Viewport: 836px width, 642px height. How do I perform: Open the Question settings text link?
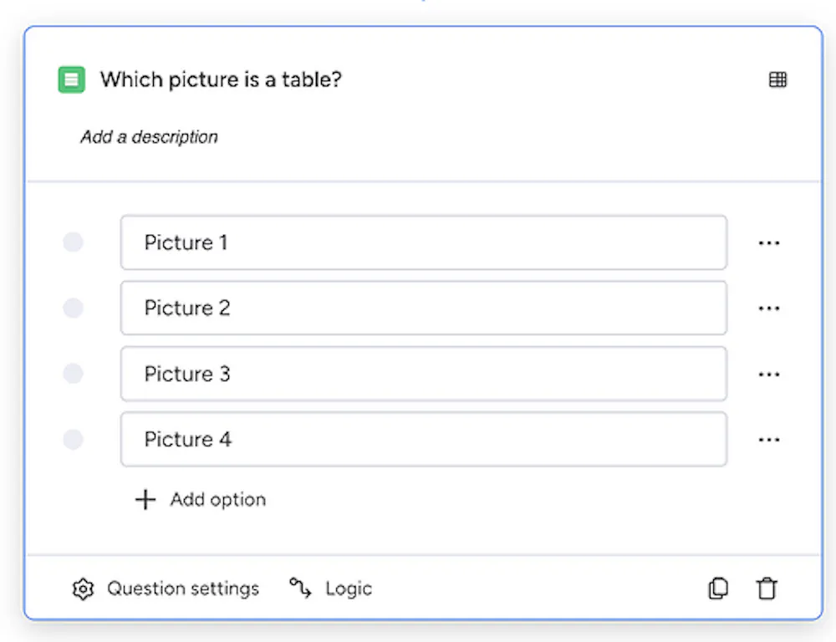pos(183,588)
